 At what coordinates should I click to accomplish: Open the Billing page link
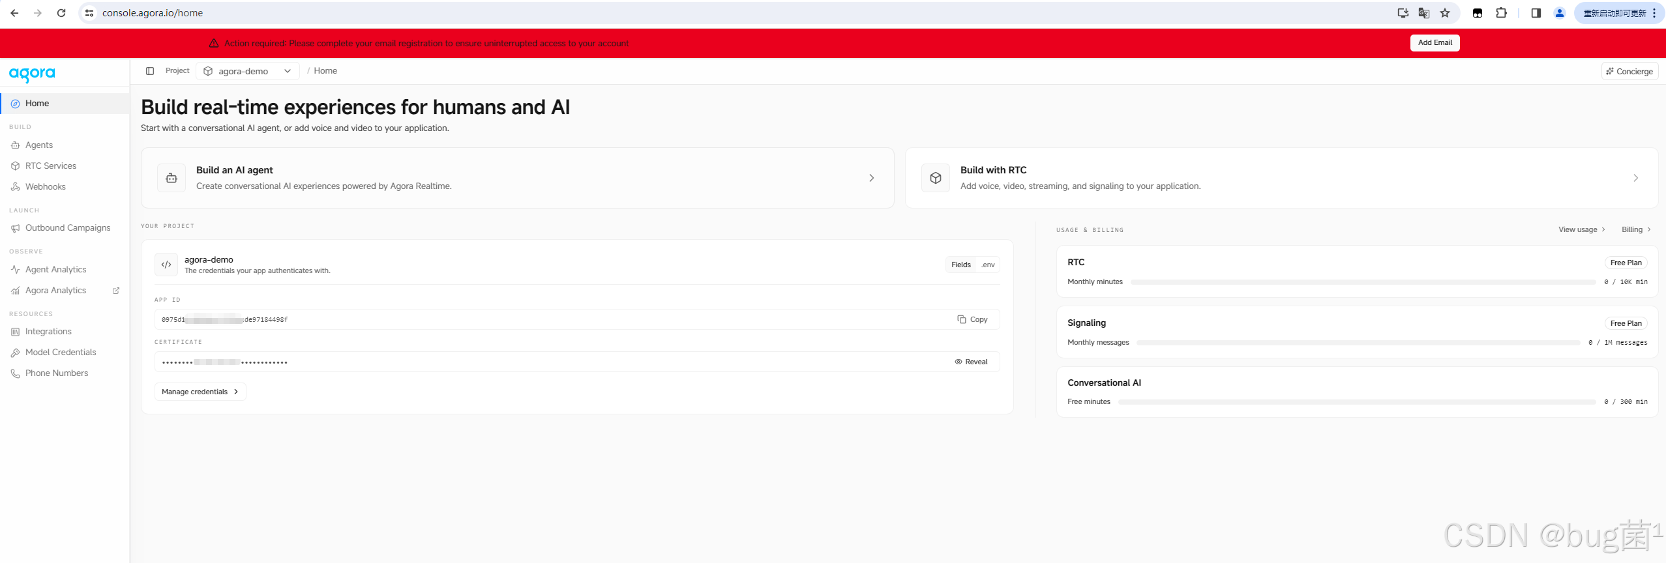tap(1636, 229)
